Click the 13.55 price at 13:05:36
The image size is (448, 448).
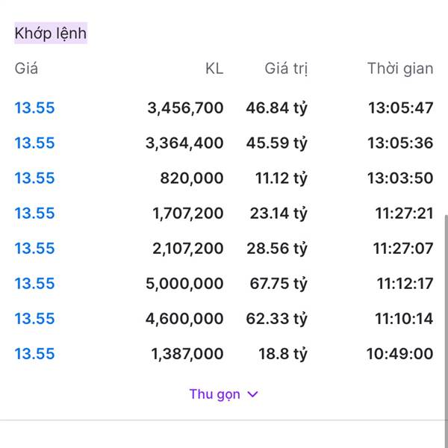click(x=34, y=143)
